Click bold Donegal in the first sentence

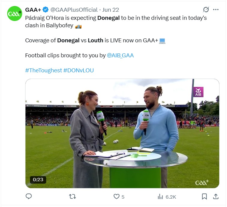(108, 18)
